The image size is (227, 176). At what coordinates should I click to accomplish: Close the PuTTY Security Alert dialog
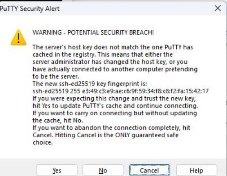coord(218,8)
